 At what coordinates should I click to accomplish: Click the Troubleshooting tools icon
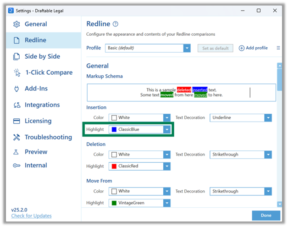17,137
